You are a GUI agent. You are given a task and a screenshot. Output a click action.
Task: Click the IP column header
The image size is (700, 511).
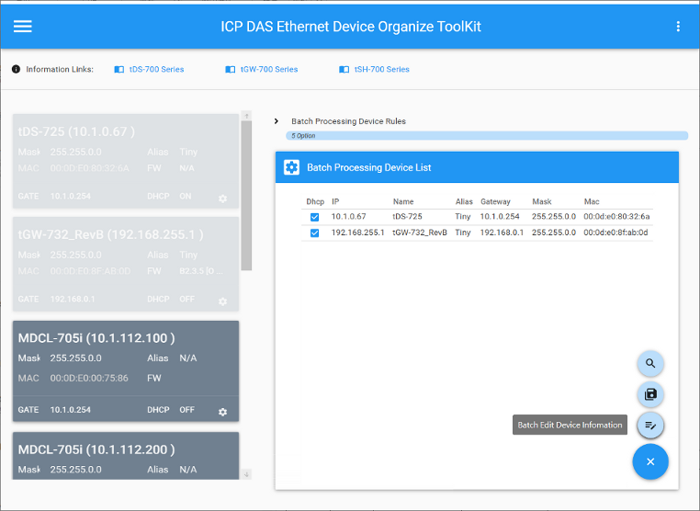tap(335, 201)
